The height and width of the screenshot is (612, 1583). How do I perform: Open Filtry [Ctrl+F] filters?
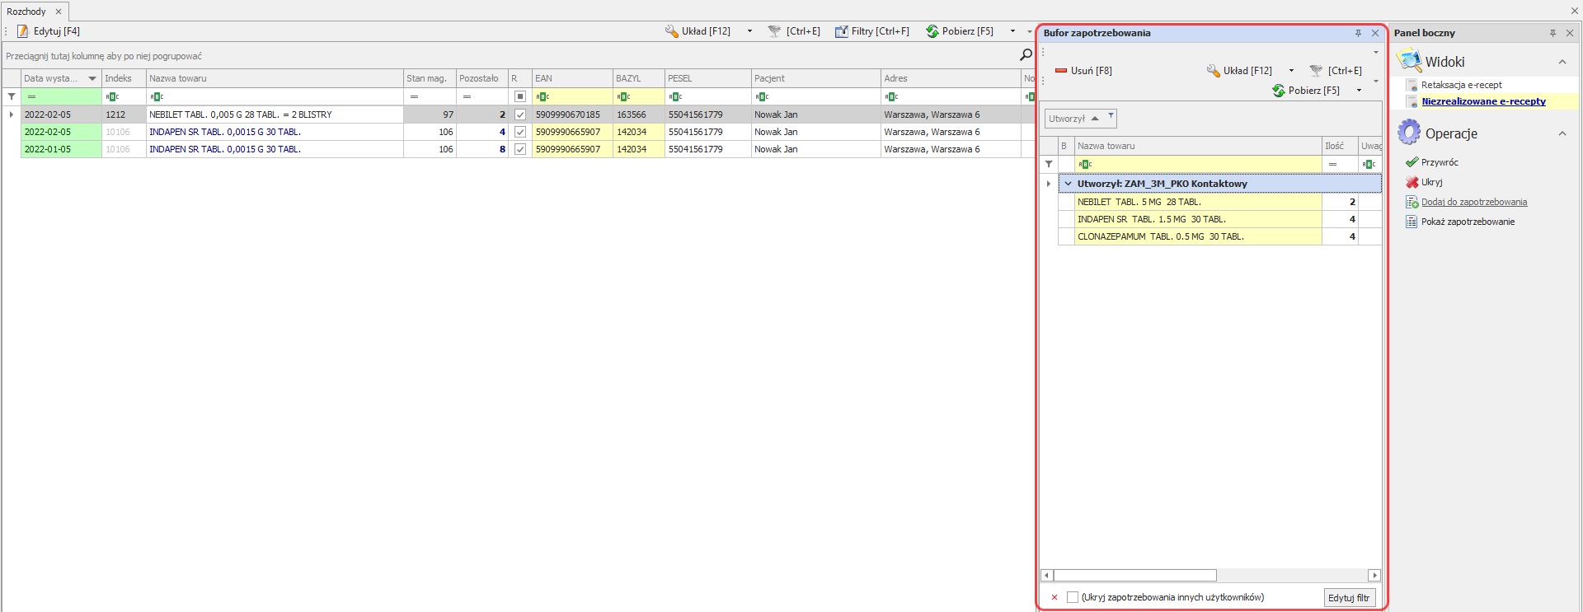click(871, 31)
